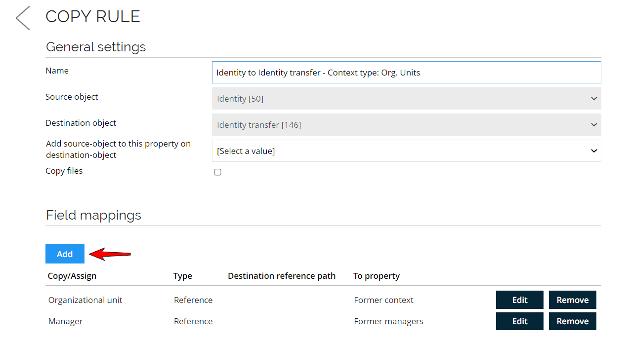Click the Name field label
630x338 pixels.
tap(57, 71)
